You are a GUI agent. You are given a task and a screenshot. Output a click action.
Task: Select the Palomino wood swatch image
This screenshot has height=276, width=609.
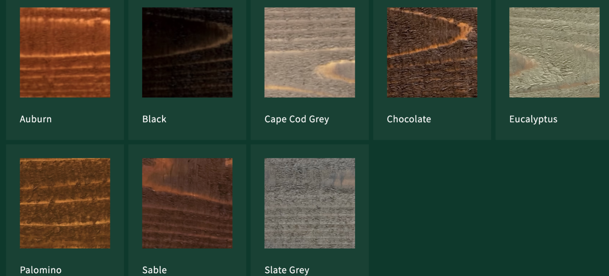click(x=65, y=203)
